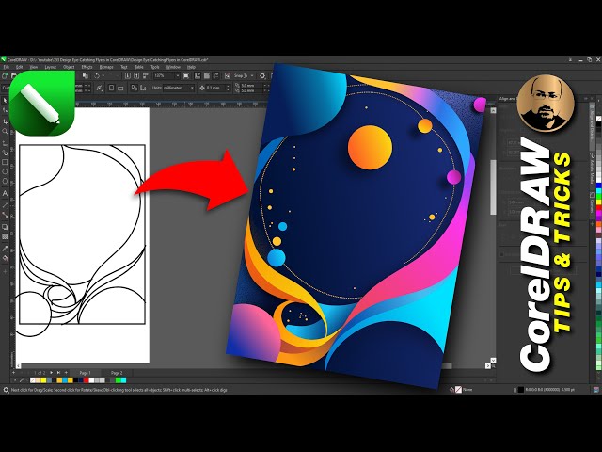Pick yellow swatch in document palette

point(43,380)
